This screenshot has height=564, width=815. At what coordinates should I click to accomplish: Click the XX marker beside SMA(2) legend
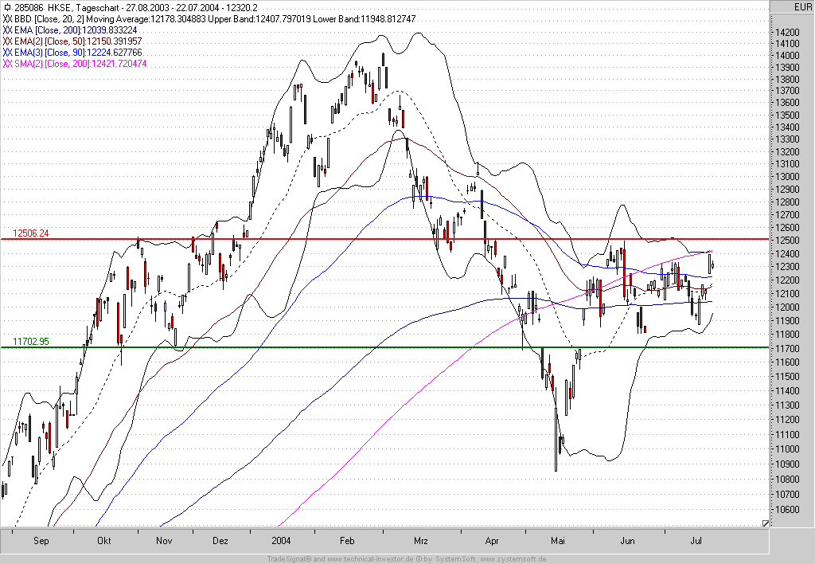[7, 64]
